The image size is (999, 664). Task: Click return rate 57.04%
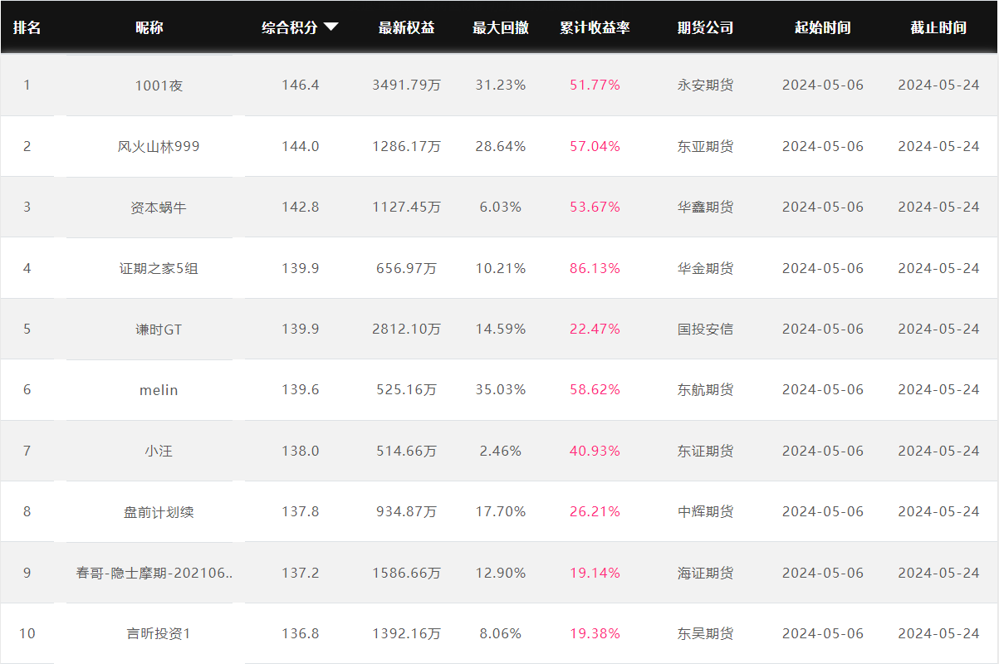point(595,146)
